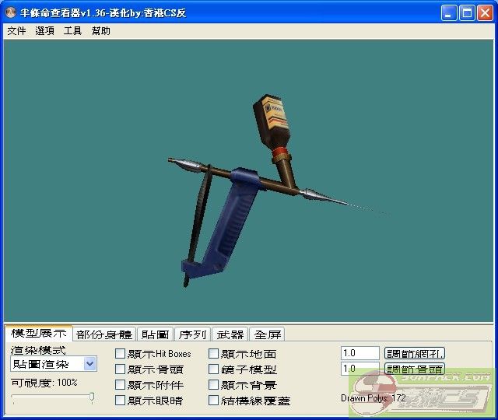Open the 文件 menu

16,31
